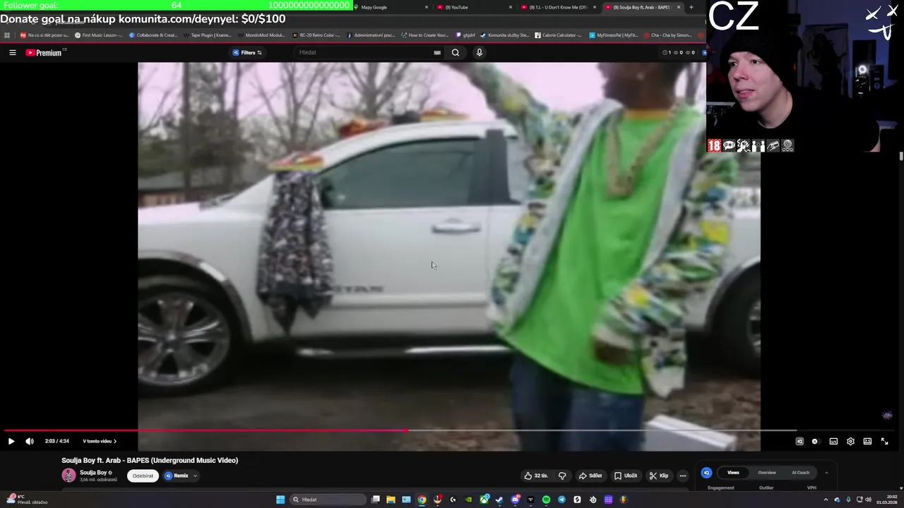
Task: Open a new browser tab with the plus
Action: pos(691,7)
